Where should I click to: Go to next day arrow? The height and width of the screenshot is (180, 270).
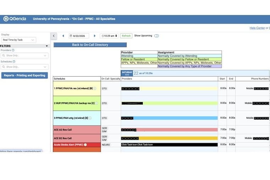94,36
